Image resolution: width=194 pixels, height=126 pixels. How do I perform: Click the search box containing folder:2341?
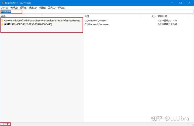point(97,12)
